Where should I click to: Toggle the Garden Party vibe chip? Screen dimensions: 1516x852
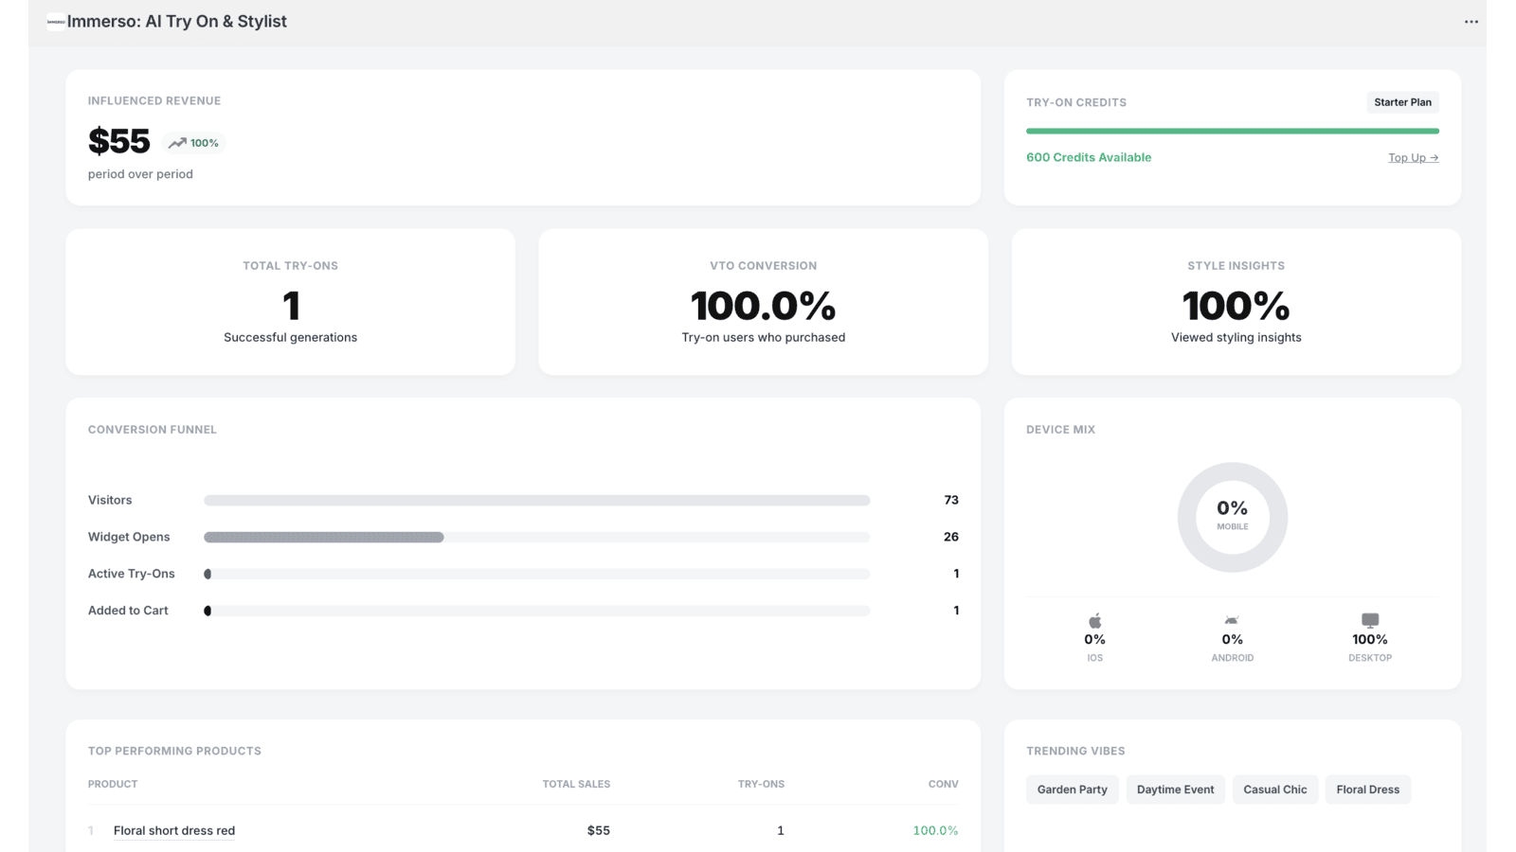point(1072,789)
